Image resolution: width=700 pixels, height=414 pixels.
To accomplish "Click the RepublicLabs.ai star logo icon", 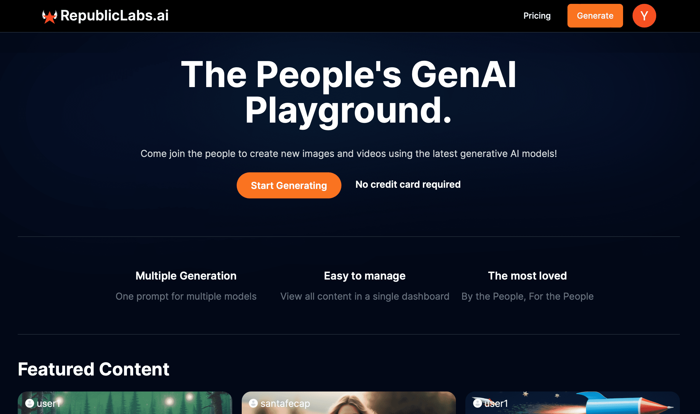I will tap(50, 16).
